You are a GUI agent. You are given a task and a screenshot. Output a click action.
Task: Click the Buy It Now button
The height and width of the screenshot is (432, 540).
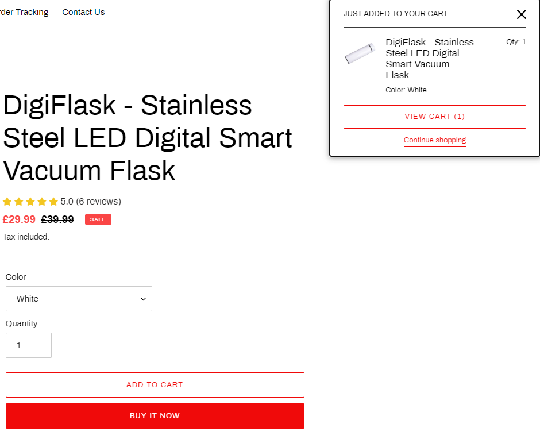155,416
